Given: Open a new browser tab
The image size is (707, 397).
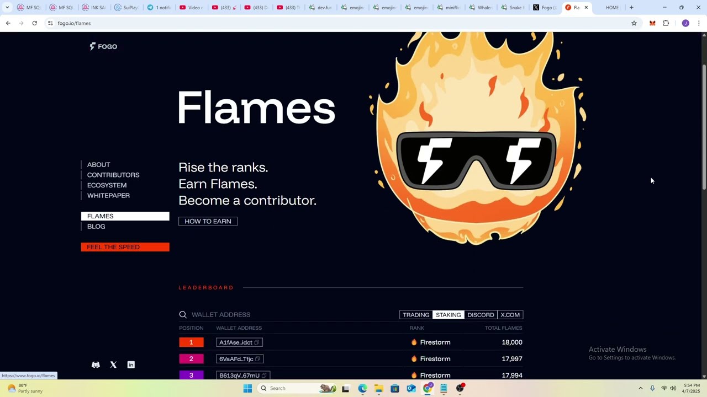Looking at the screenshot, I should point(631,8).
